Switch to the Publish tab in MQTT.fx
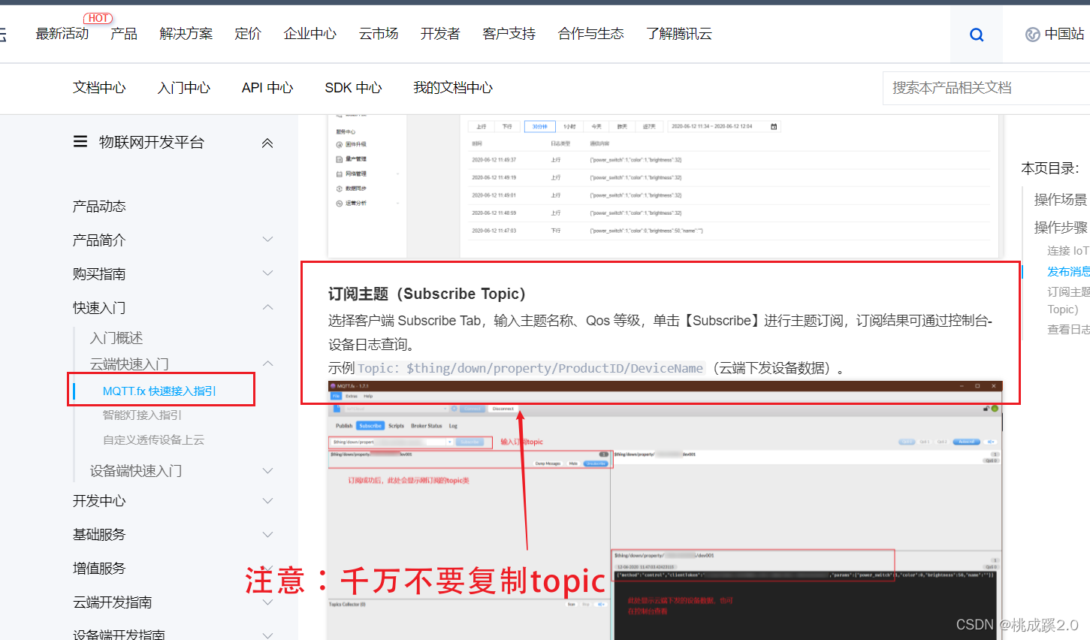Screen dimensions: 1090x640 [343, 426]
